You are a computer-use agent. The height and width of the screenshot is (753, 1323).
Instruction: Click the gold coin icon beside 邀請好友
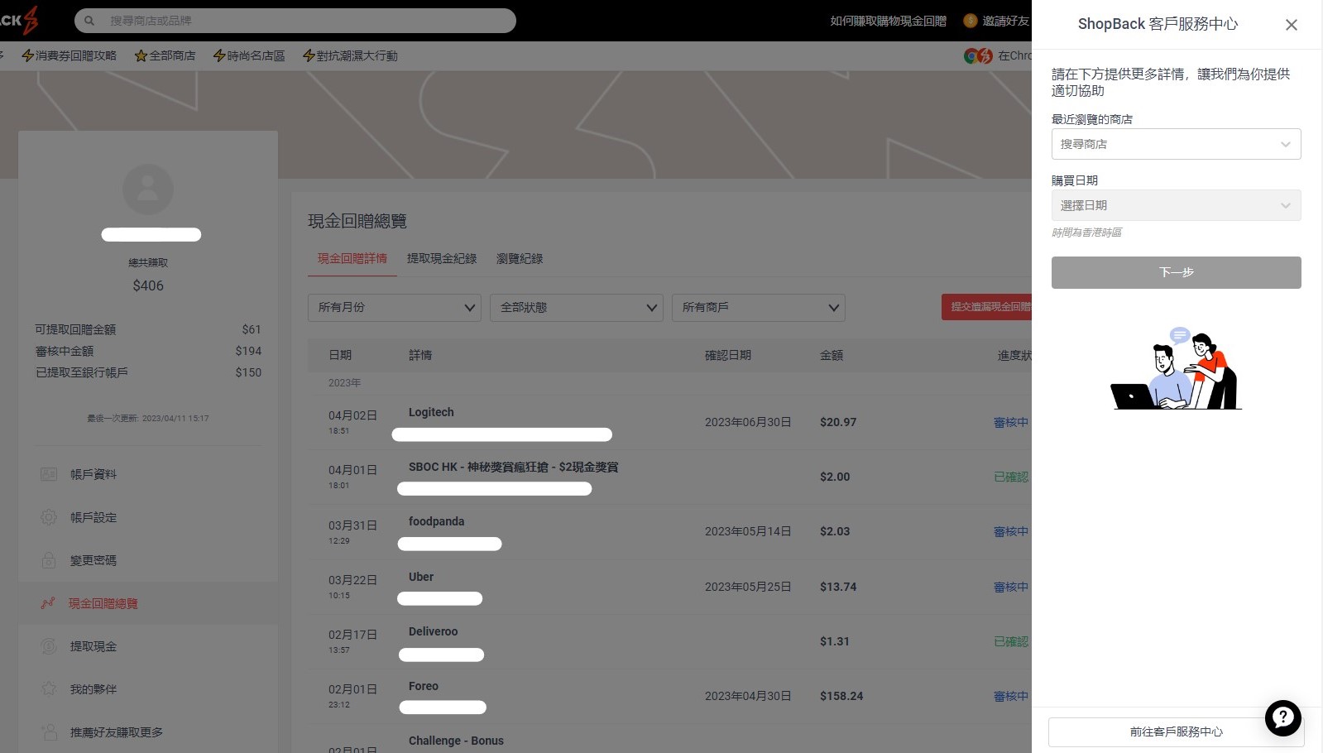[x=971, y=21]
